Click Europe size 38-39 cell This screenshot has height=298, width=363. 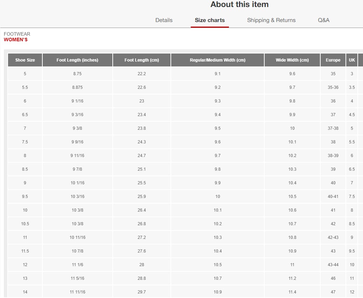pos(333,156)
